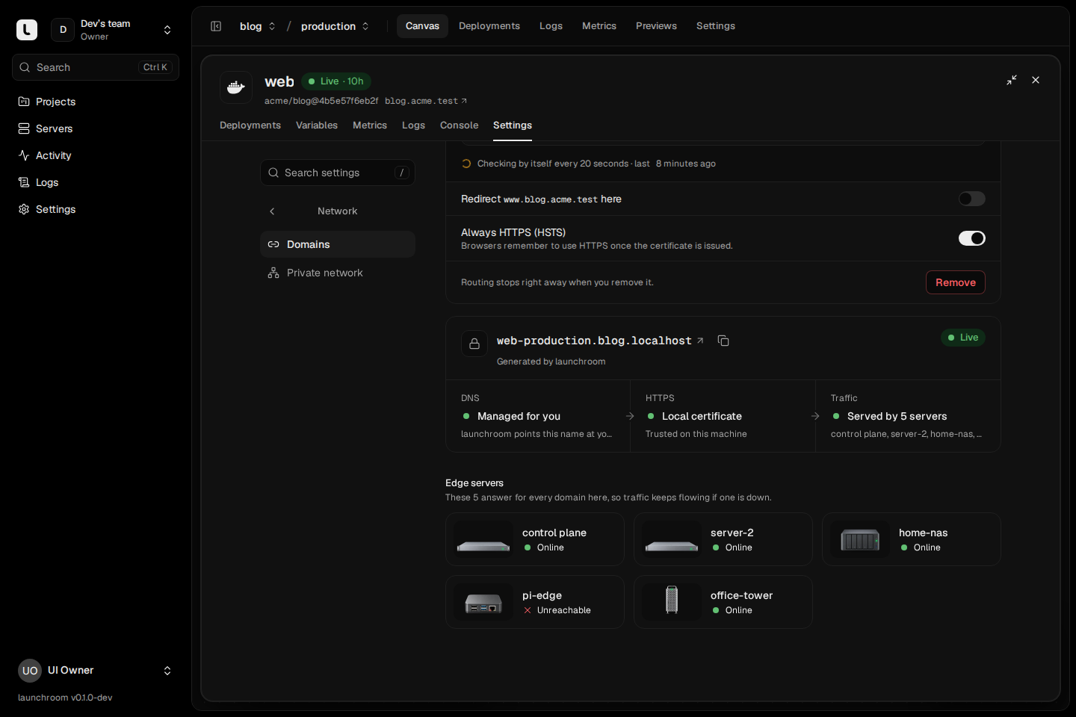Select the server-2 server card
The width and height of the screenshot is (1076, 717).
[x=723, y=539]
